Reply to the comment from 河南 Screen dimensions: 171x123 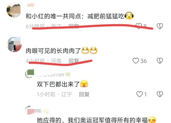(74, 61)
